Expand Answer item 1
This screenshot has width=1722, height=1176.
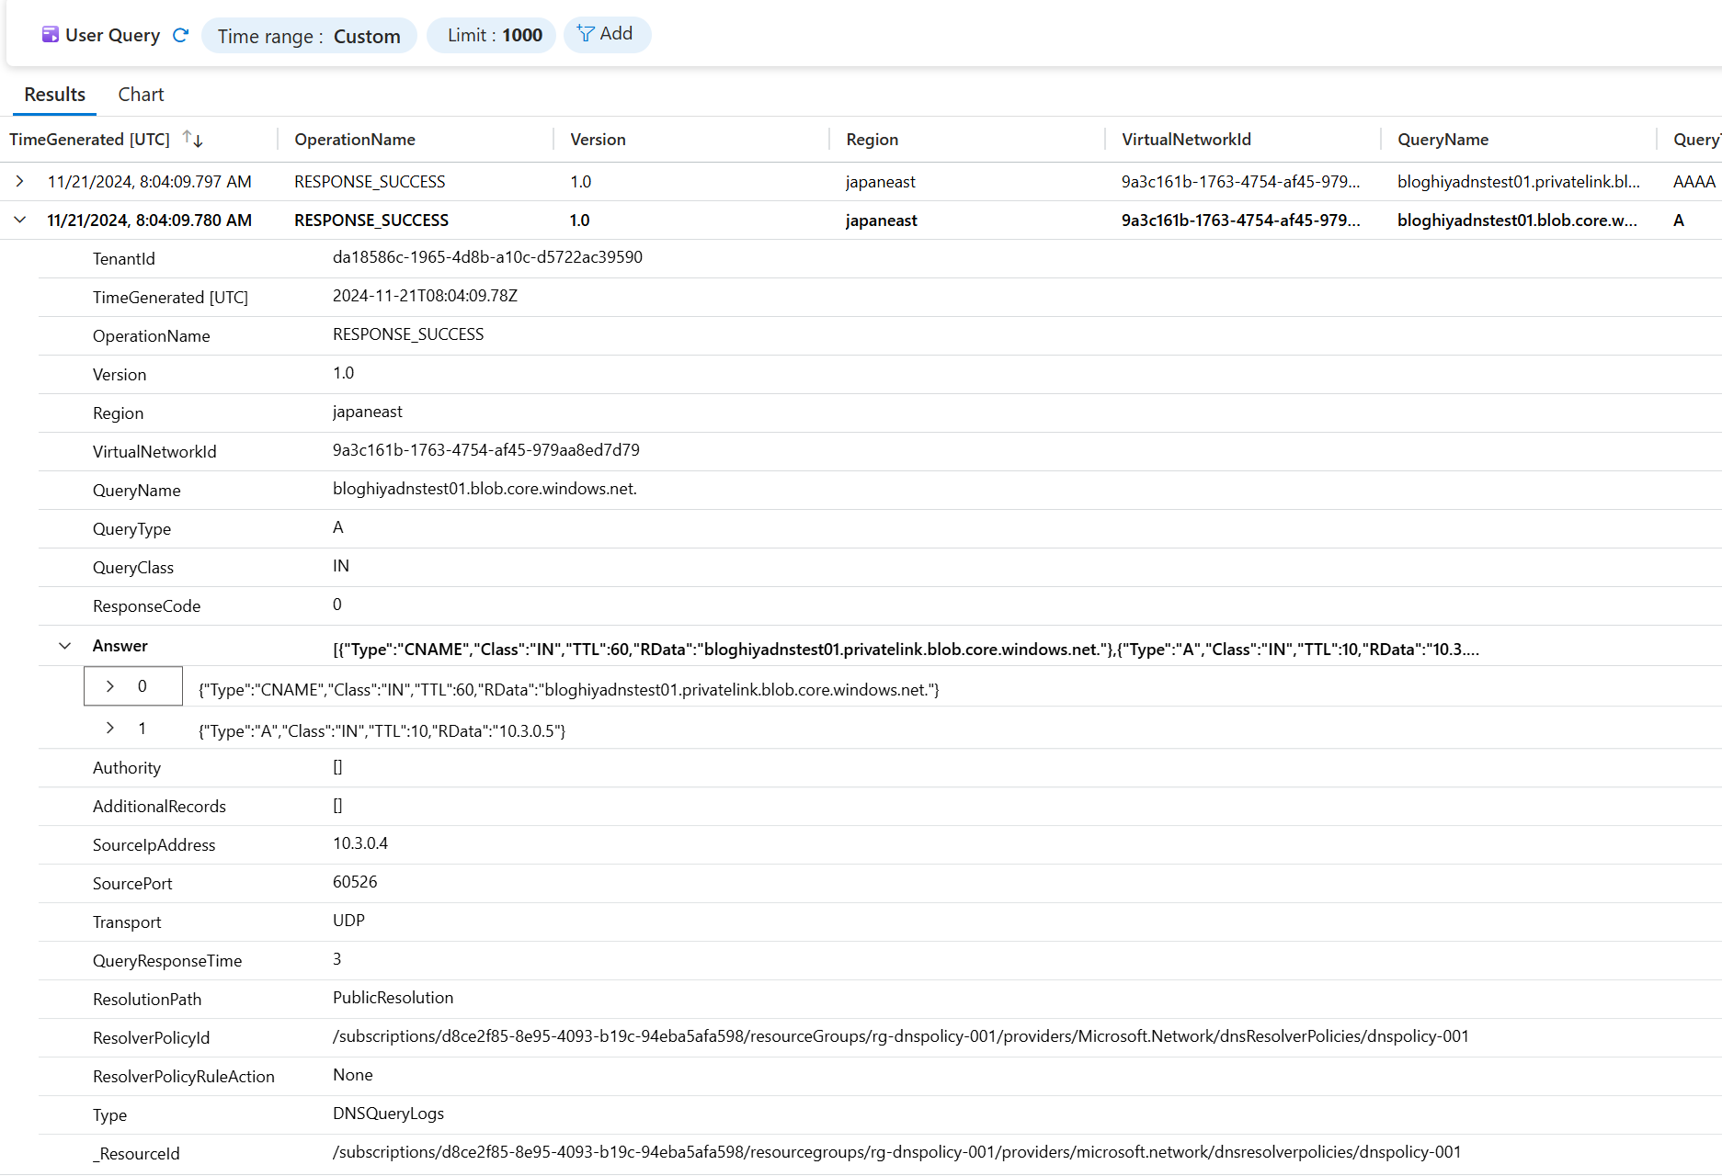(x=110, y=728)
